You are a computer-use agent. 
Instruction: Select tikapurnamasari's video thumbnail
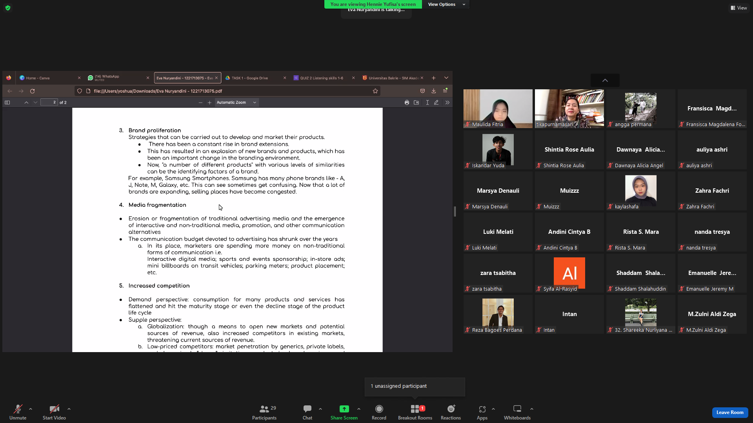pos(569,108)
